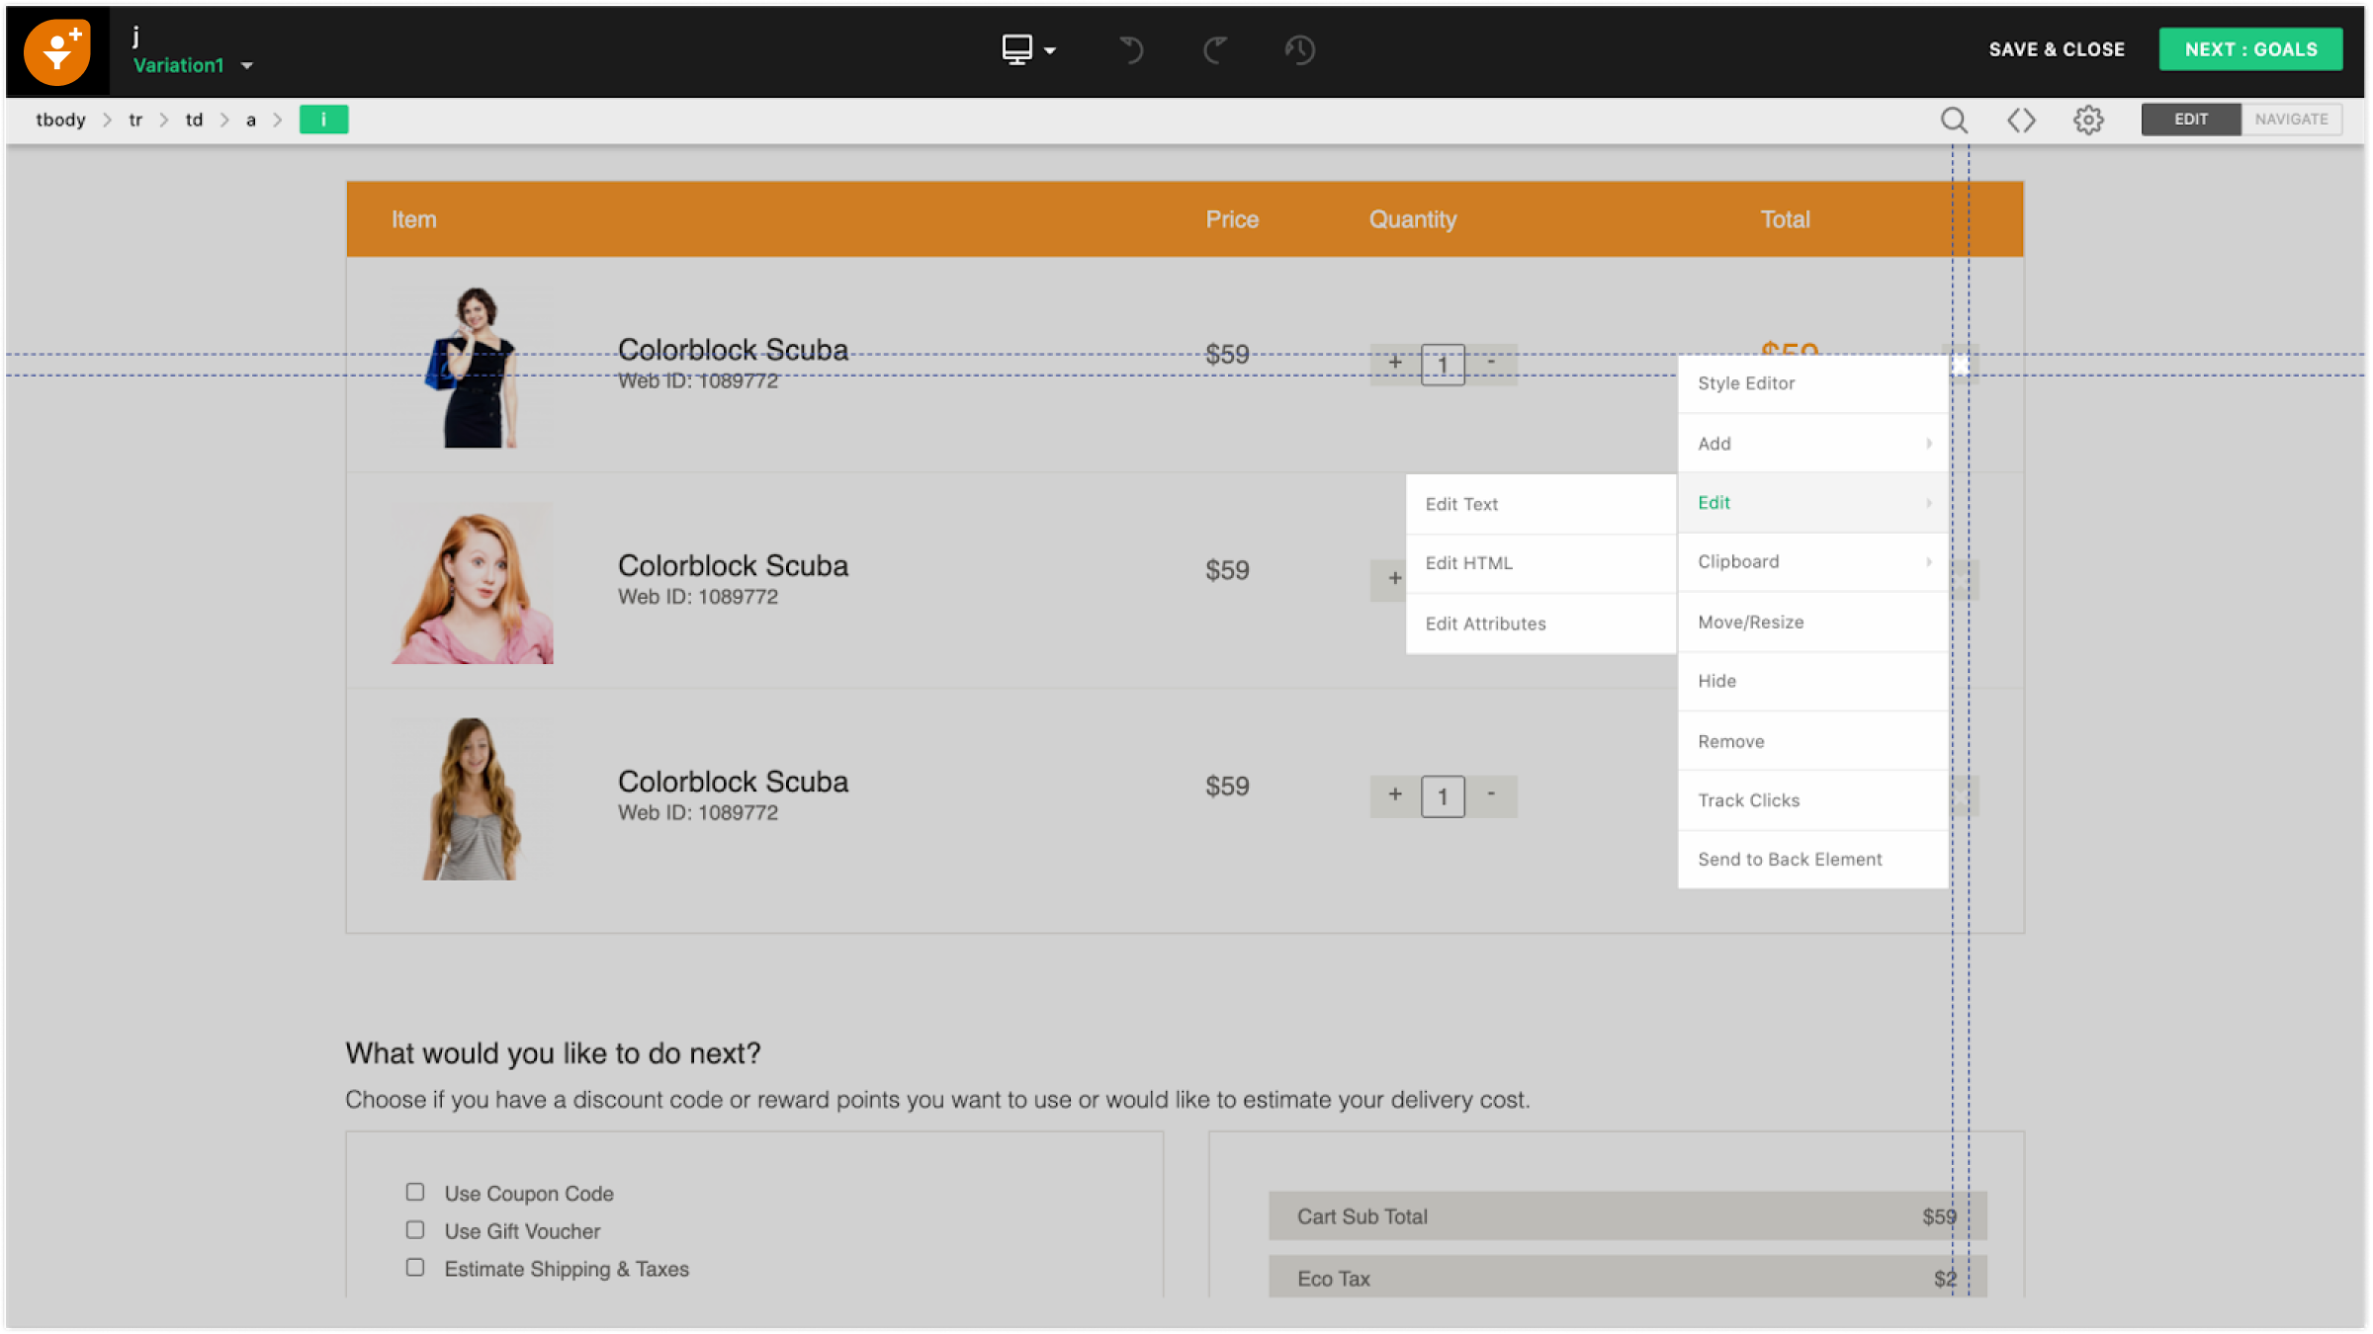Image resolution: width=2373 pixels, height=1334 pixels.
Task: Click the undo arrow icon
Action: click(1131, 49)
